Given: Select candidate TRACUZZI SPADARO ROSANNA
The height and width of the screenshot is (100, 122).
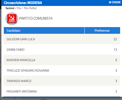Looking at the screenshot, I should (x=28, y=71).
